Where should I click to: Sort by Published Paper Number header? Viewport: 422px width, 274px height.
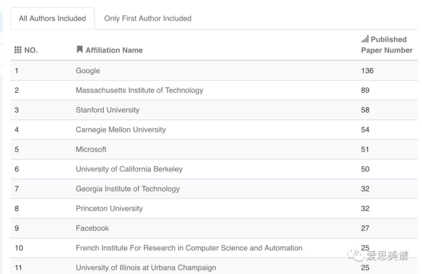coord(386,45)
